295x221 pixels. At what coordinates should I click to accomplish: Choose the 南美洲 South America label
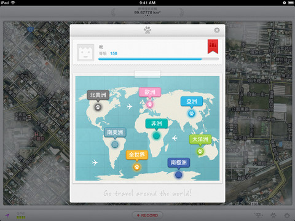point(115,133)
